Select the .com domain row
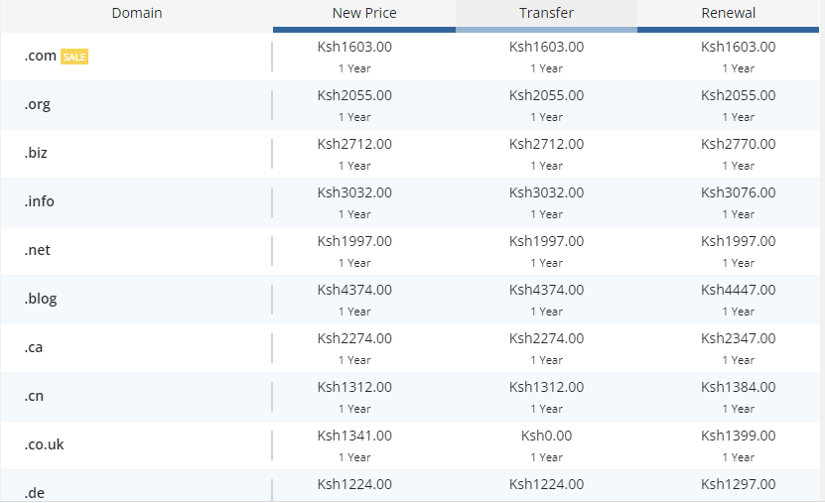This screenshot has width=825, height=503. click(41, 57)
